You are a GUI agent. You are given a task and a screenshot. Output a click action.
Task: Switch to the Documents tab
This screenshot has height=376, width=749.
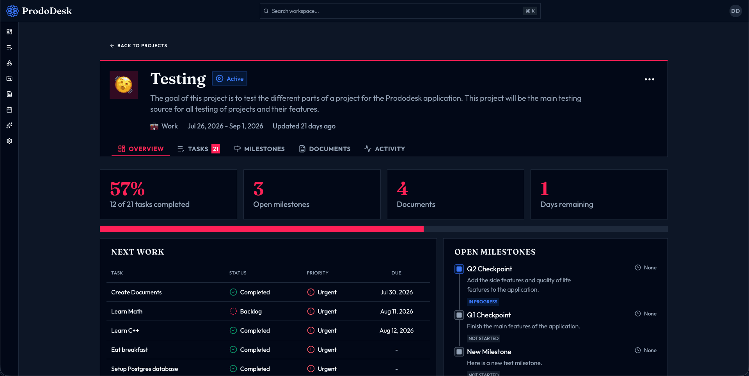pyautogui.click(x=325, y=149)
